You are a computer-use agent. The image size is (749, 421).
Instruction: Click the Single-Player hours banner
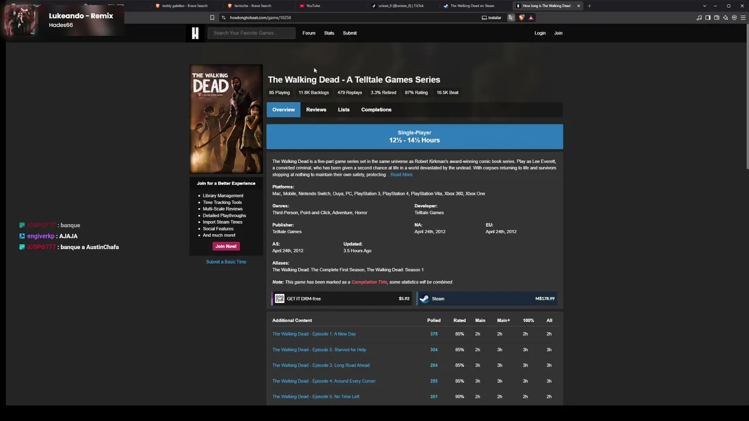tap(414, 137)
